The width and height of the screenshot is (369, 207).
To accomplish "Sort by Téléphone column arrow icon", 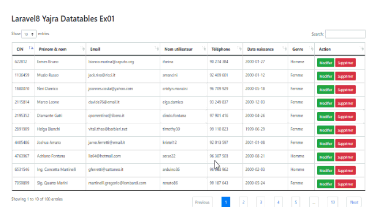I will click(x=239, y=48).
